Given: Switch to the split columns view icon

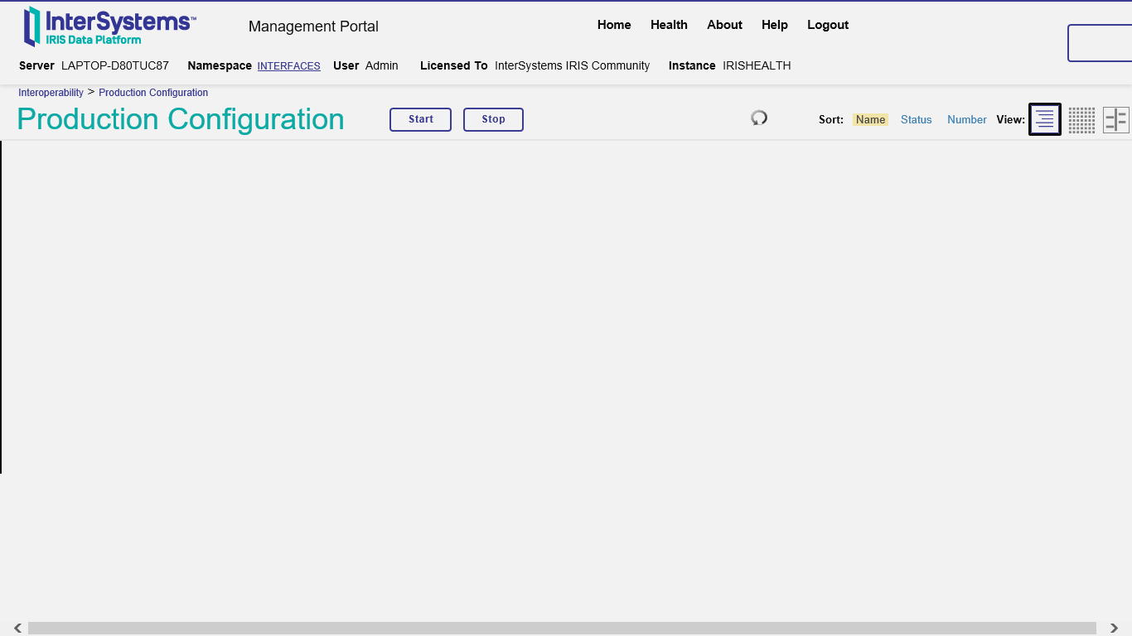Looking at the screenshot, I should coord(1116,120).
